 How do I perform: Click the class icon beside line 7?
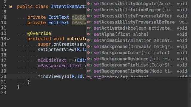point(11,7)
